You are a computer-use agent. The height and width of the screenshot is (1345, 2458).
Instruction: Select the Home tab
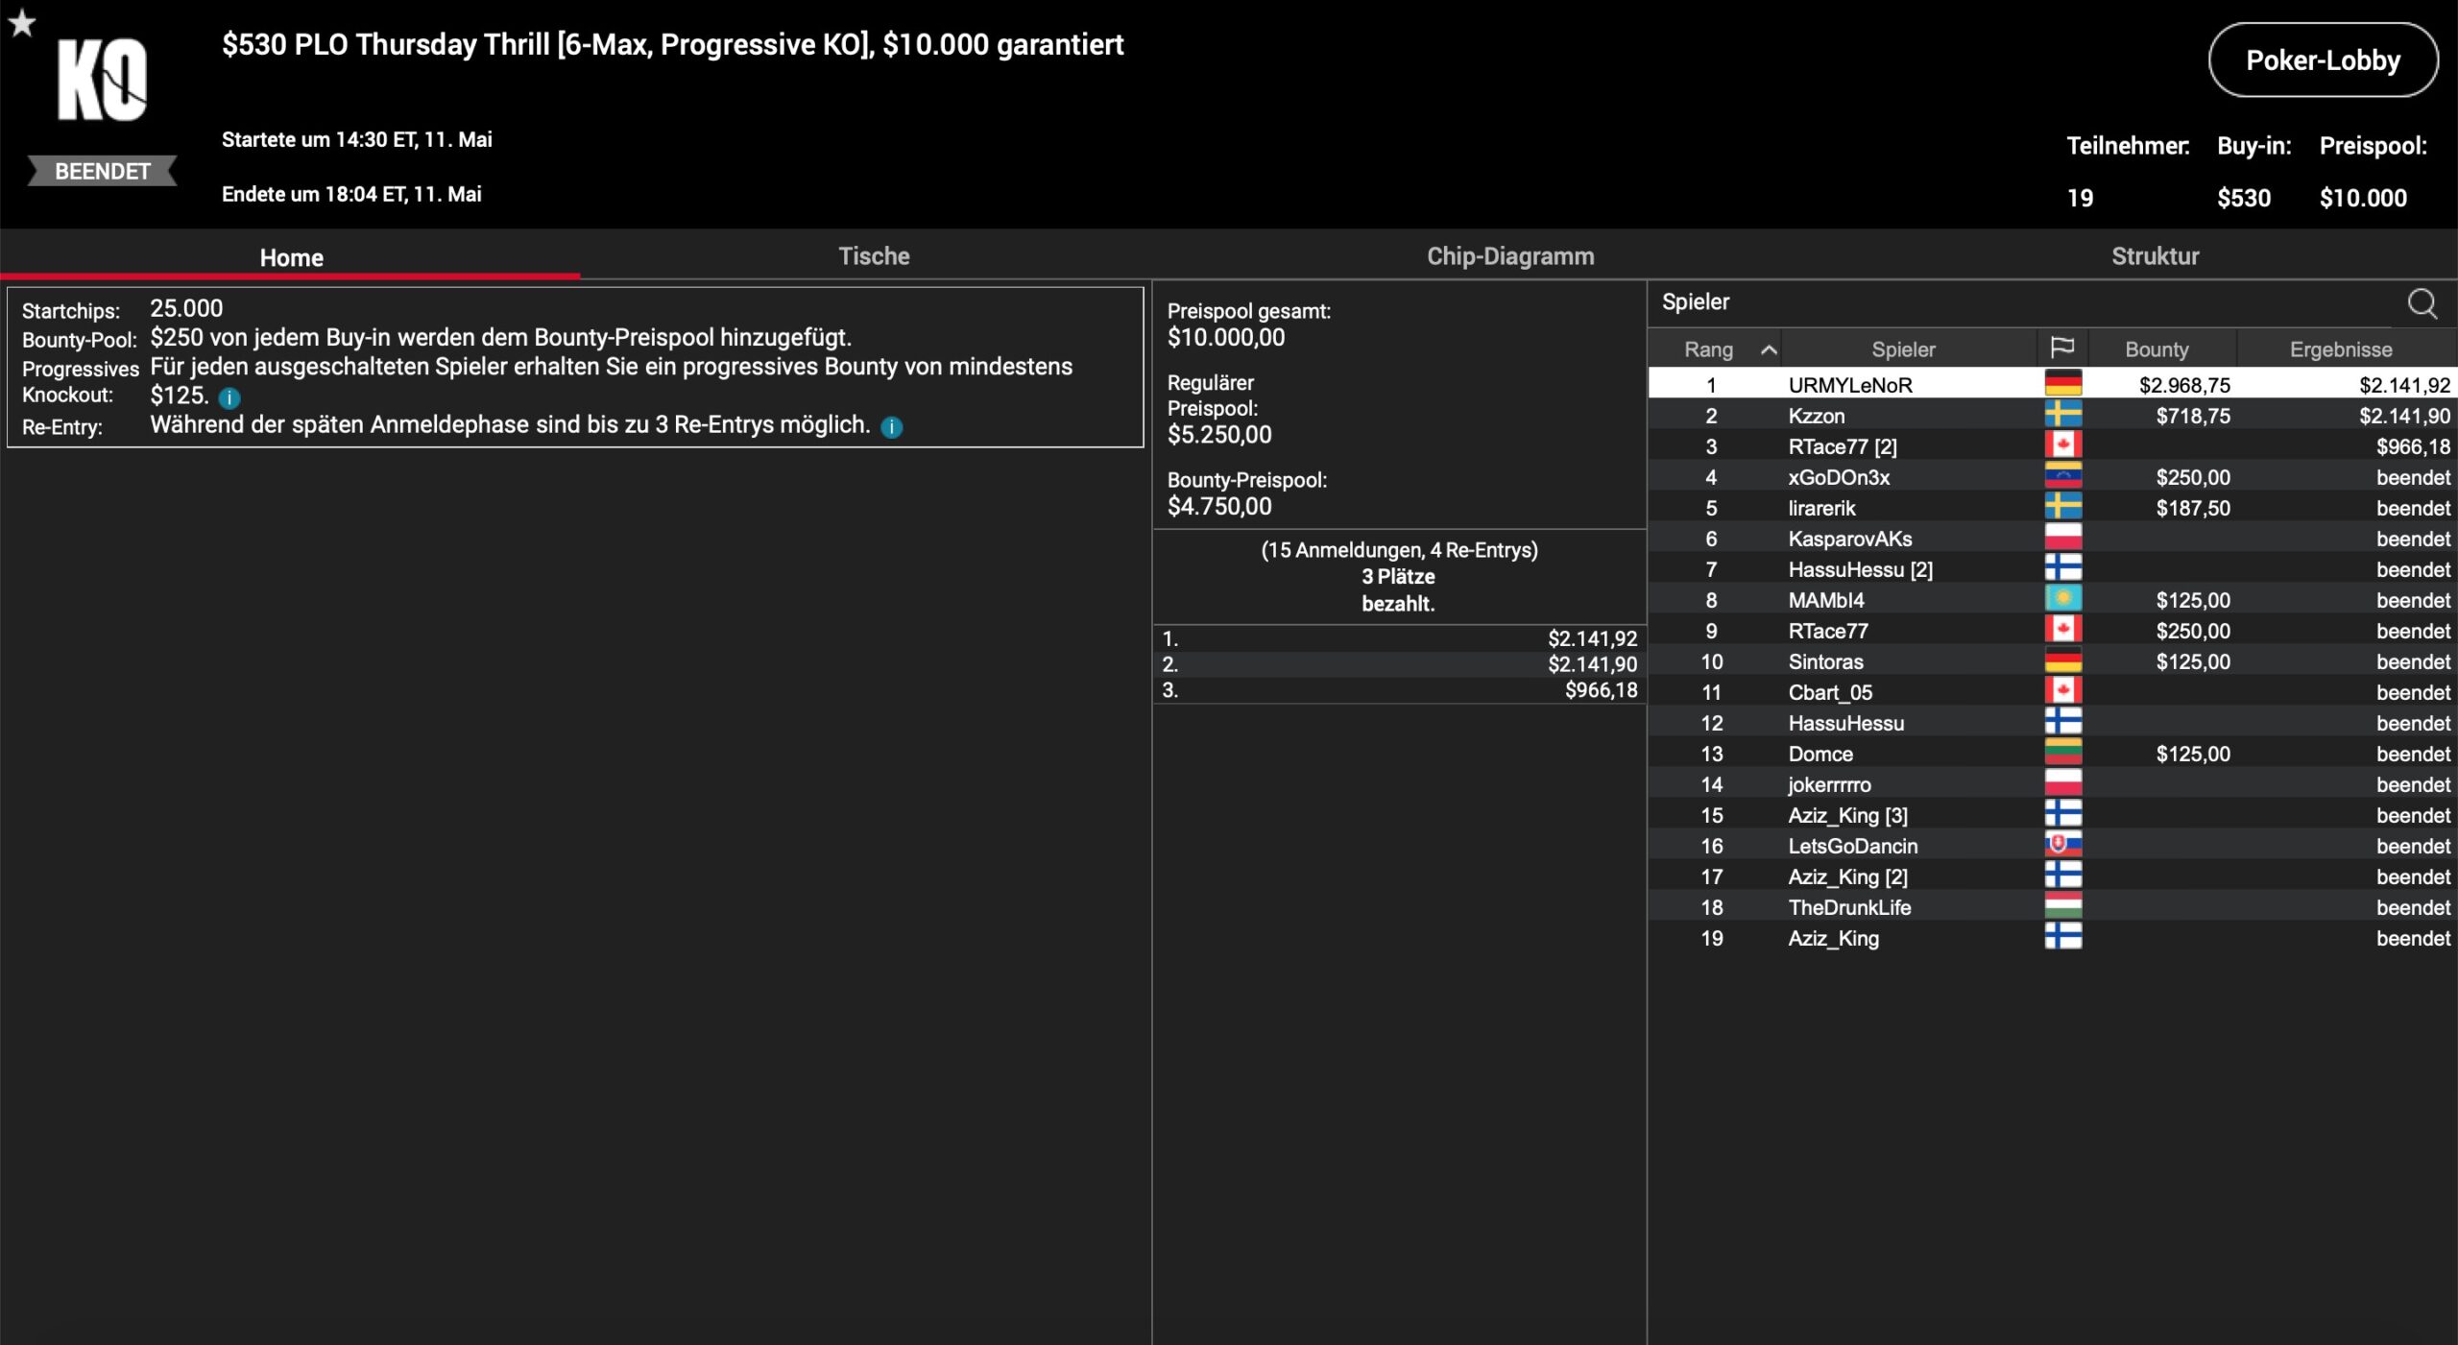291,257
